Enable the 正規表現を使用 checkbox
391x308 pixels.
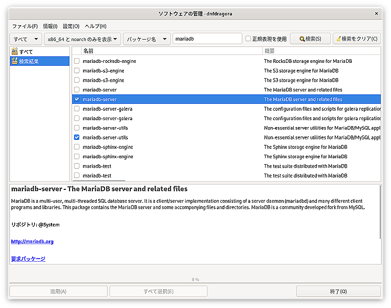point(248,39)
